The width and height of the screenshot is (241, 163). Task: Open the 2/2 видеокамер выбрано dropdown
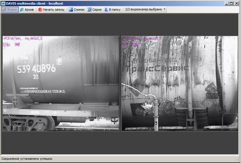tap(145, 9)
